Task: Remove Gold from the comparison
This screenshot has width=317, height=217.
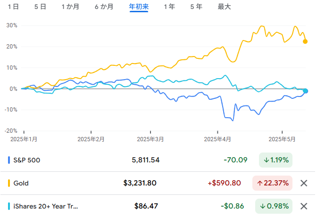Action: 304,183
